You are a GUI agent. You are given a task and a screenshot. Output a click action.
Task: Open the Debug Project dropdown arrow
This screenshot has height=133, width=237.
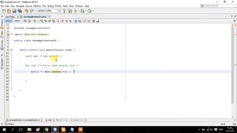(x=86, y=11)
